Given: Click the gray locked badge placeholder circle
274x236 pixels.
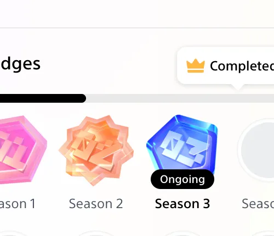Looking at the screenshot, I should 258,150.
